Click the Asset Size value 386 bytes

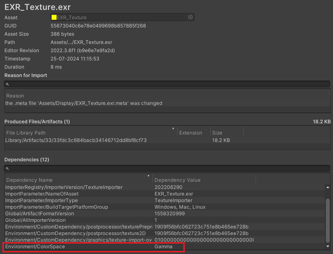(x=62, y=34)
